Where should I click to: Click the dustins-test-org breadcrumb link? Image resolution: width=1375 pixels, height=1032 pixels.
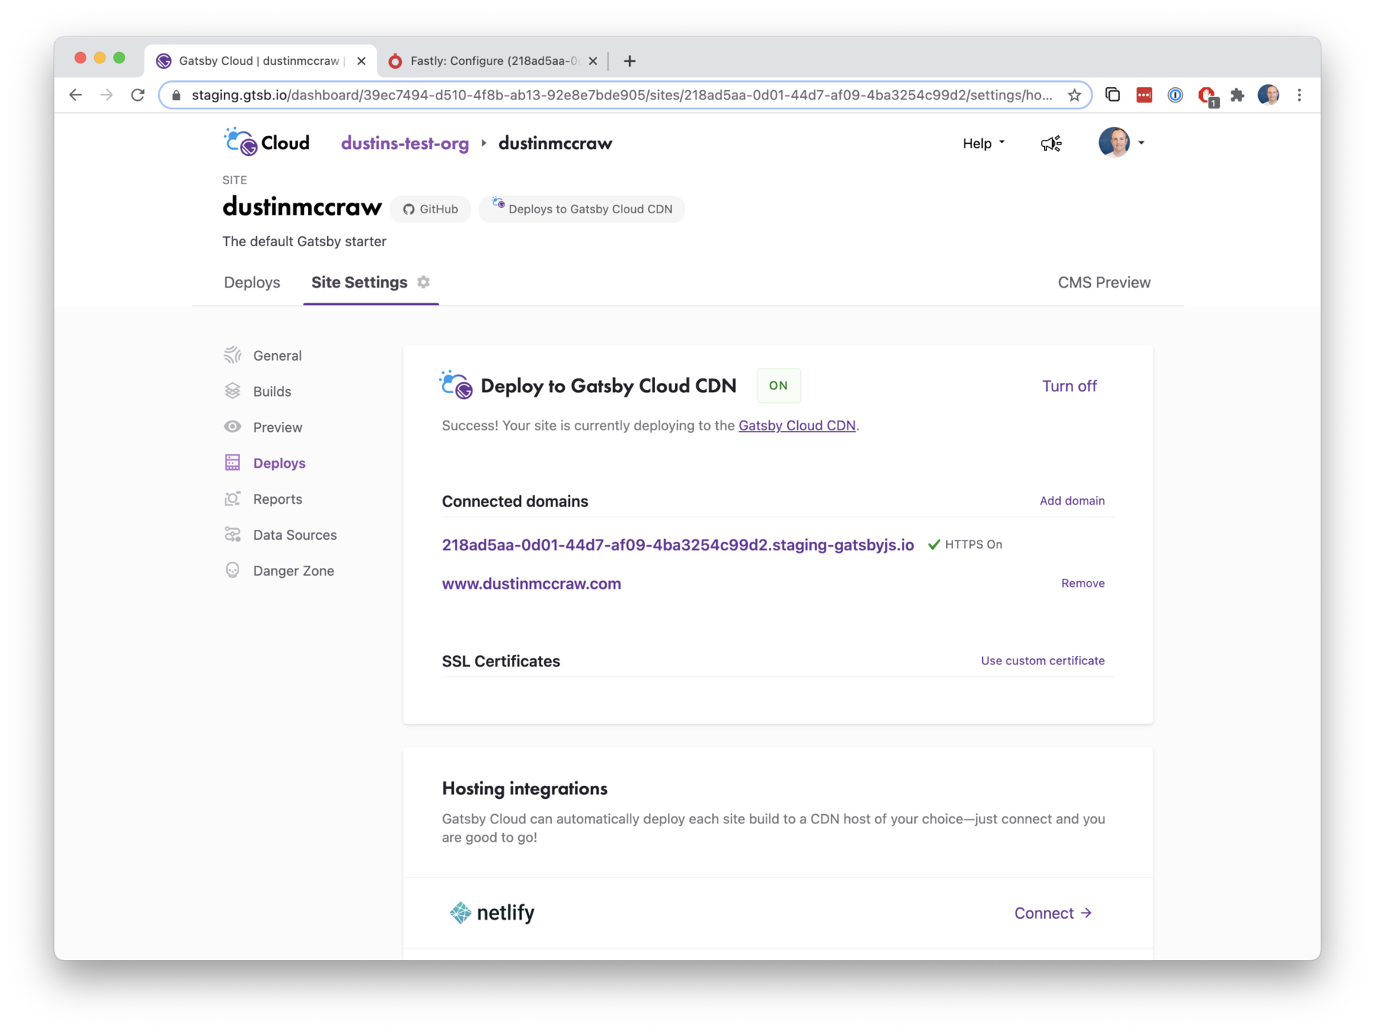404,143
